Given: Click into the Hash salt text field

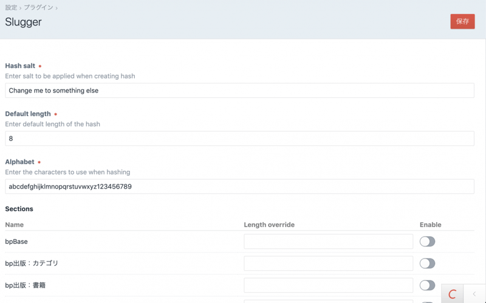Looking at the screenshot, I should (239, 91).
